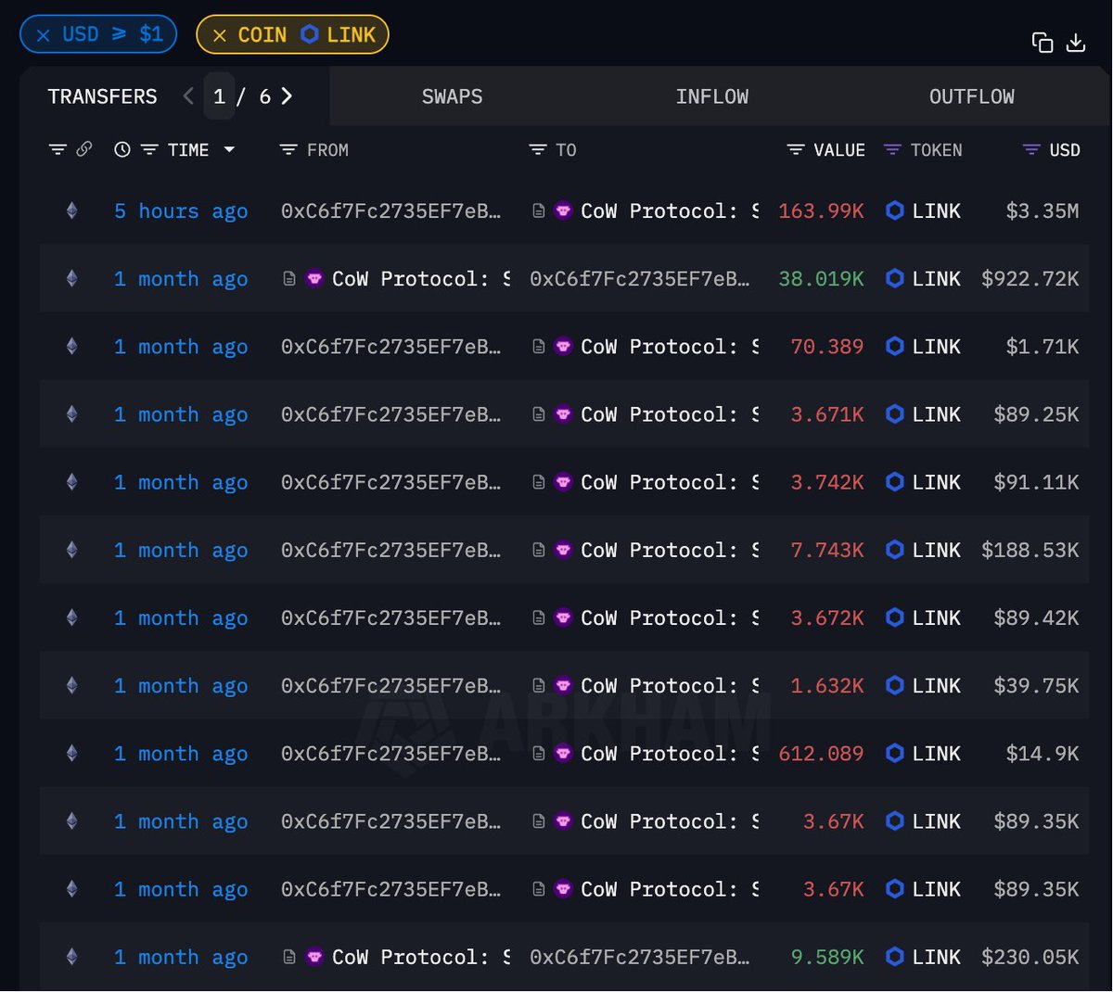Screen dimensions: 1113x992
Task: Click Ethereum icon on the $91.11K row
Action: (x=71, y=482)
